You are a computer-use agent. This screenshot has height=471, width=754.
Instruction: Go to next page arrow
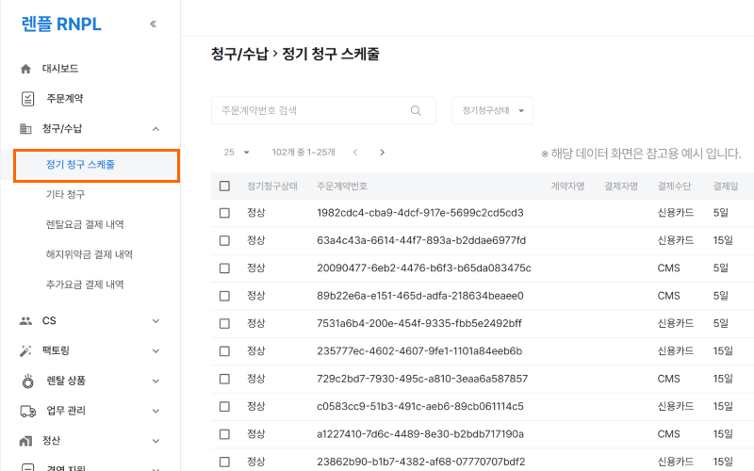[382, 152]
